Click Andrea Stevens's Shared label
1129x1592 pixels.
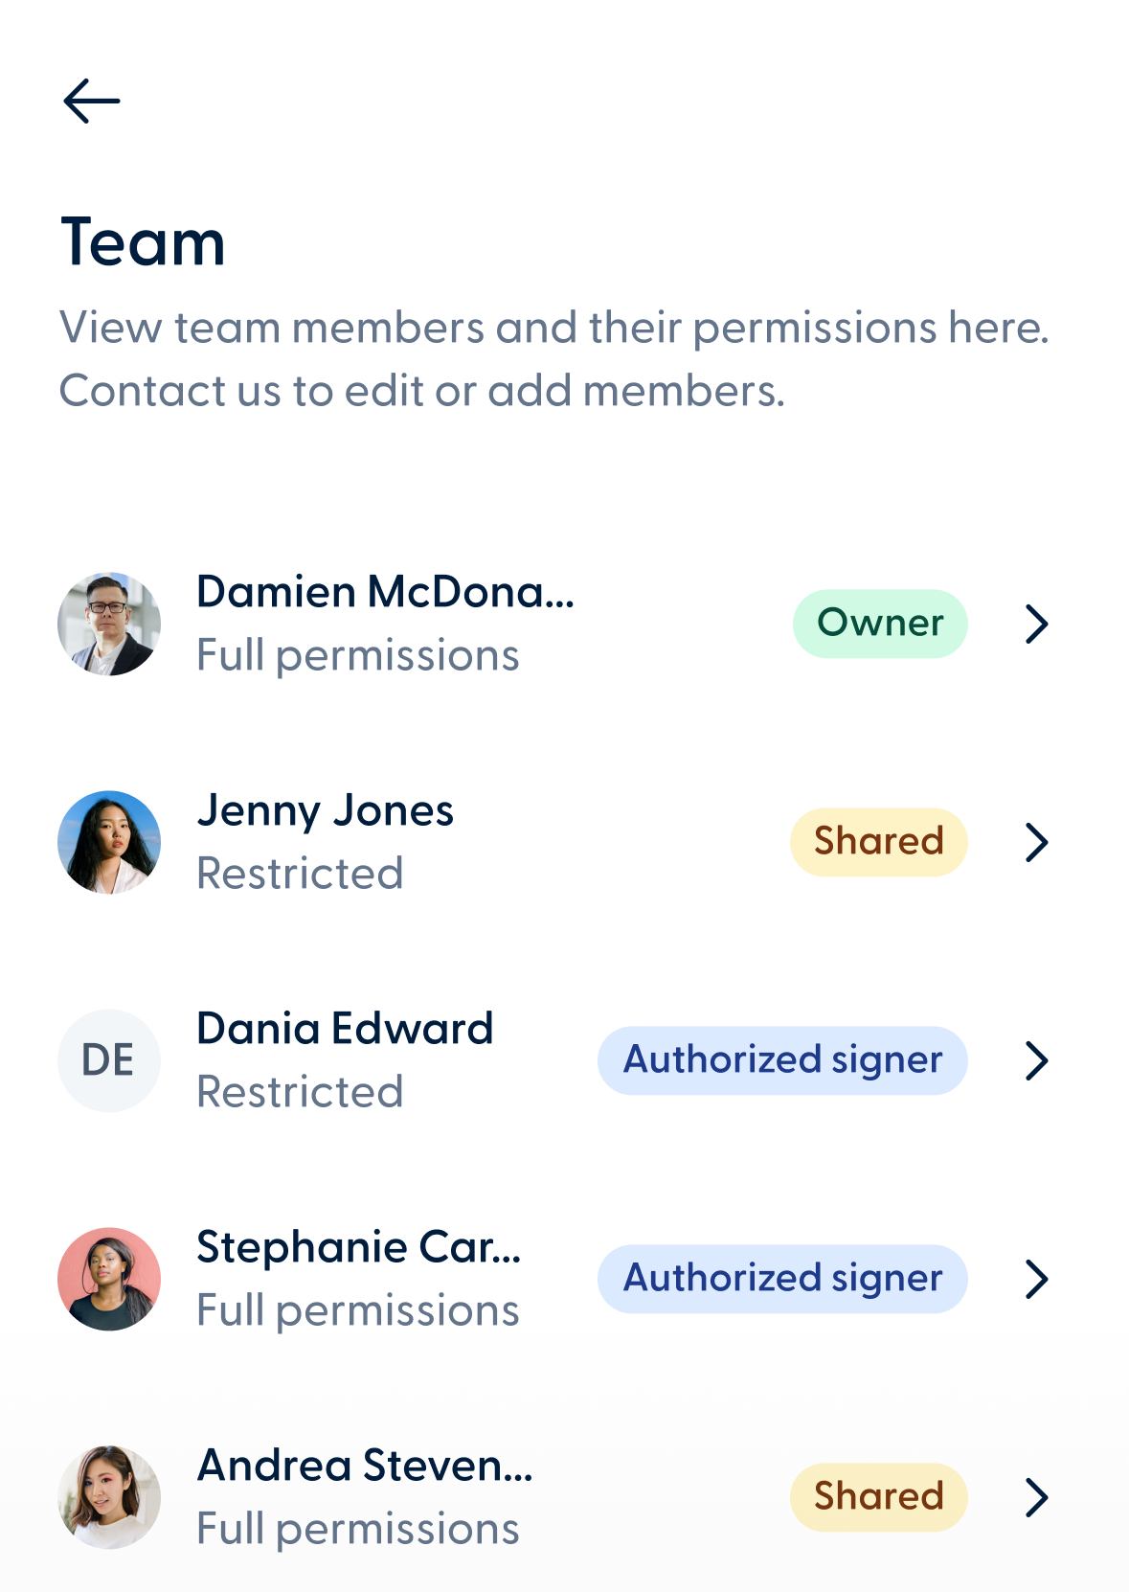tap(878, 1497)
